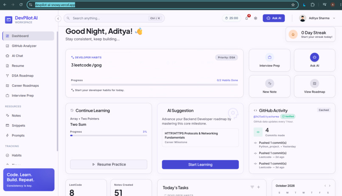The image size is (342, 196).
Task: Reload the page with browser refresh icon
Action: point(21,5)
